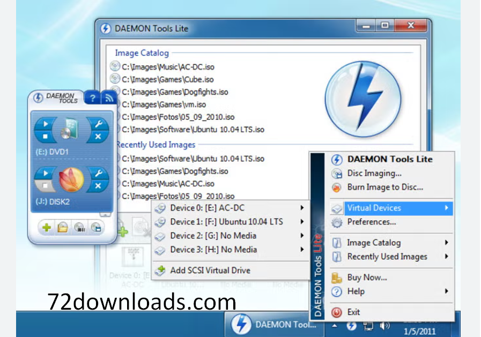Click the RSS feed icon on the gadget
Image resolution: width=481 pixels, height=337 pixels.
tap(108, 98)
